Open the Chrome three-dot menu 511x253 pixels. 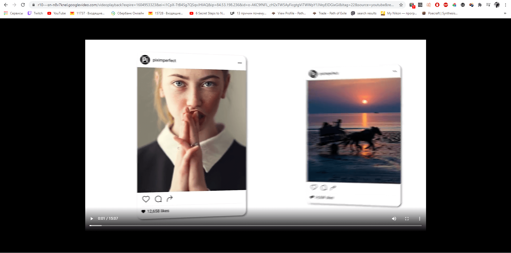[x=505, y=5]
